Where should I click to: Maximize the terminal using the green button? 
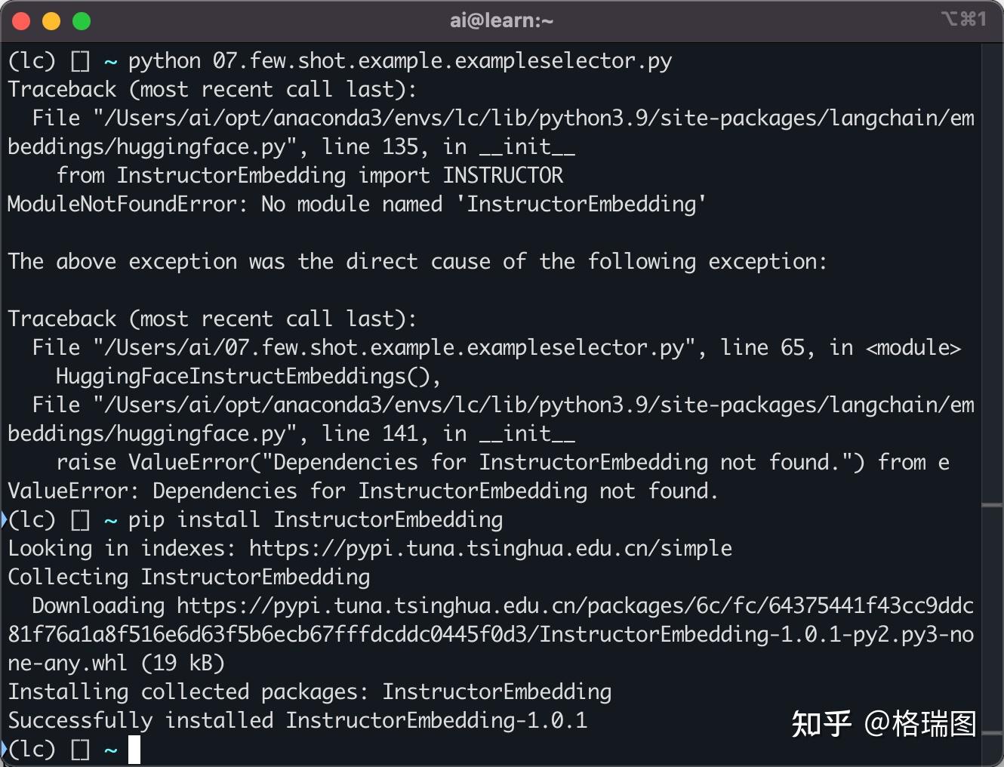[x=82, y=21]
